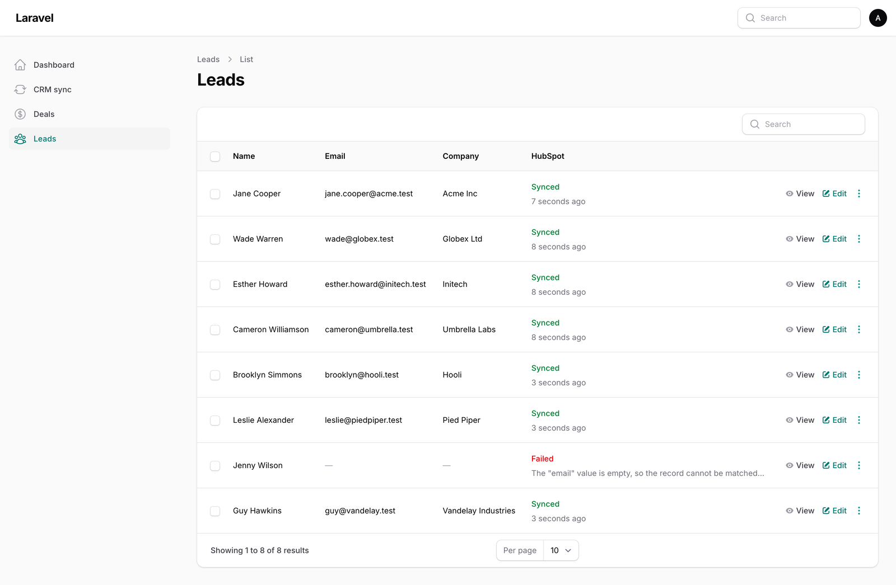Edit the Wade Warren lead
The width and height of the screenshot is (896, 585).
834,239
